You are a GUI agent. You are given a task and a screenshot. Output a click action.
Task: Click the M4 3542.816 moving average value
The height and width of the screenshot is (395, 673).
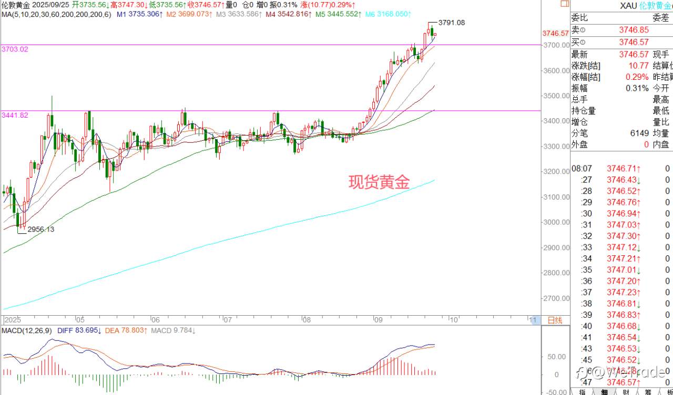[x=288, y=14]
